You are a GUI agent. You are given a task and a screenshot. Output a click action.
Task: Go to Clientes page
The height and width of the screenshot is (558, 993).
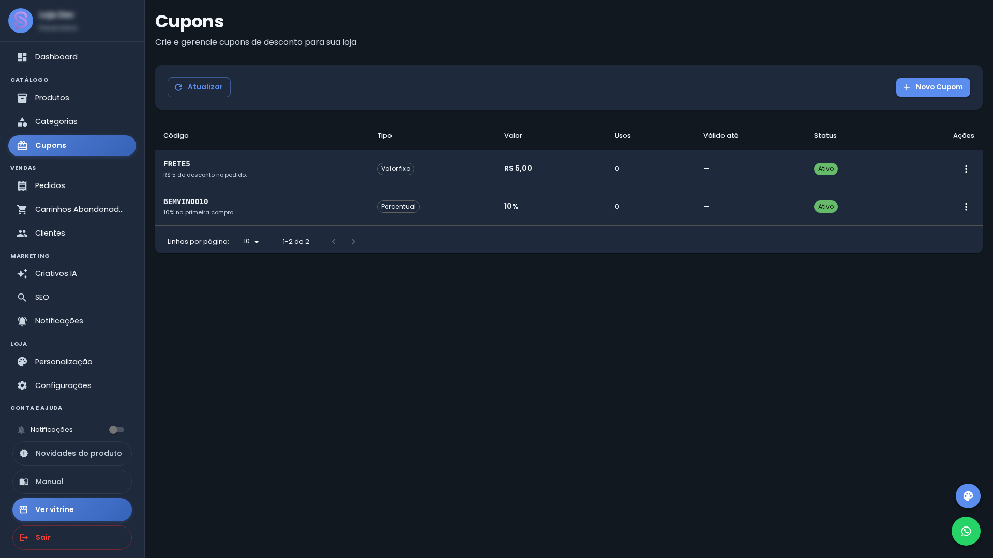[x=72, y=234]
